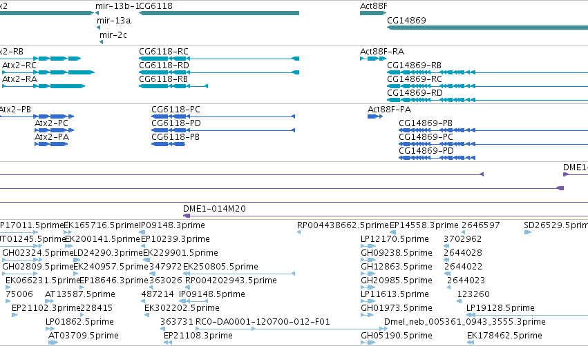Screen dimensions: 588x346
Task: Select the RP004438662.5prime EST label
Action: click(x=343, y=225)
